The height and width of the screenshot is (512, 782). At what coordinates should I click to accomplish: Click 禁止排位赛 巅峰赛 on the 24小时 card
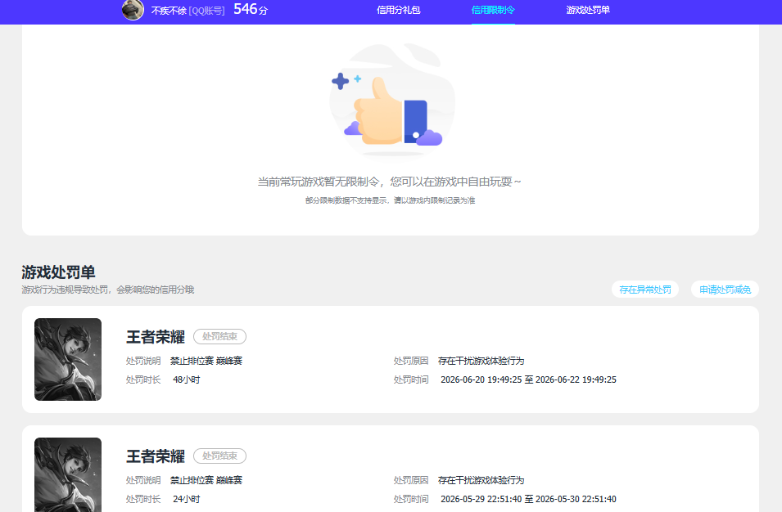click(206, 480)
